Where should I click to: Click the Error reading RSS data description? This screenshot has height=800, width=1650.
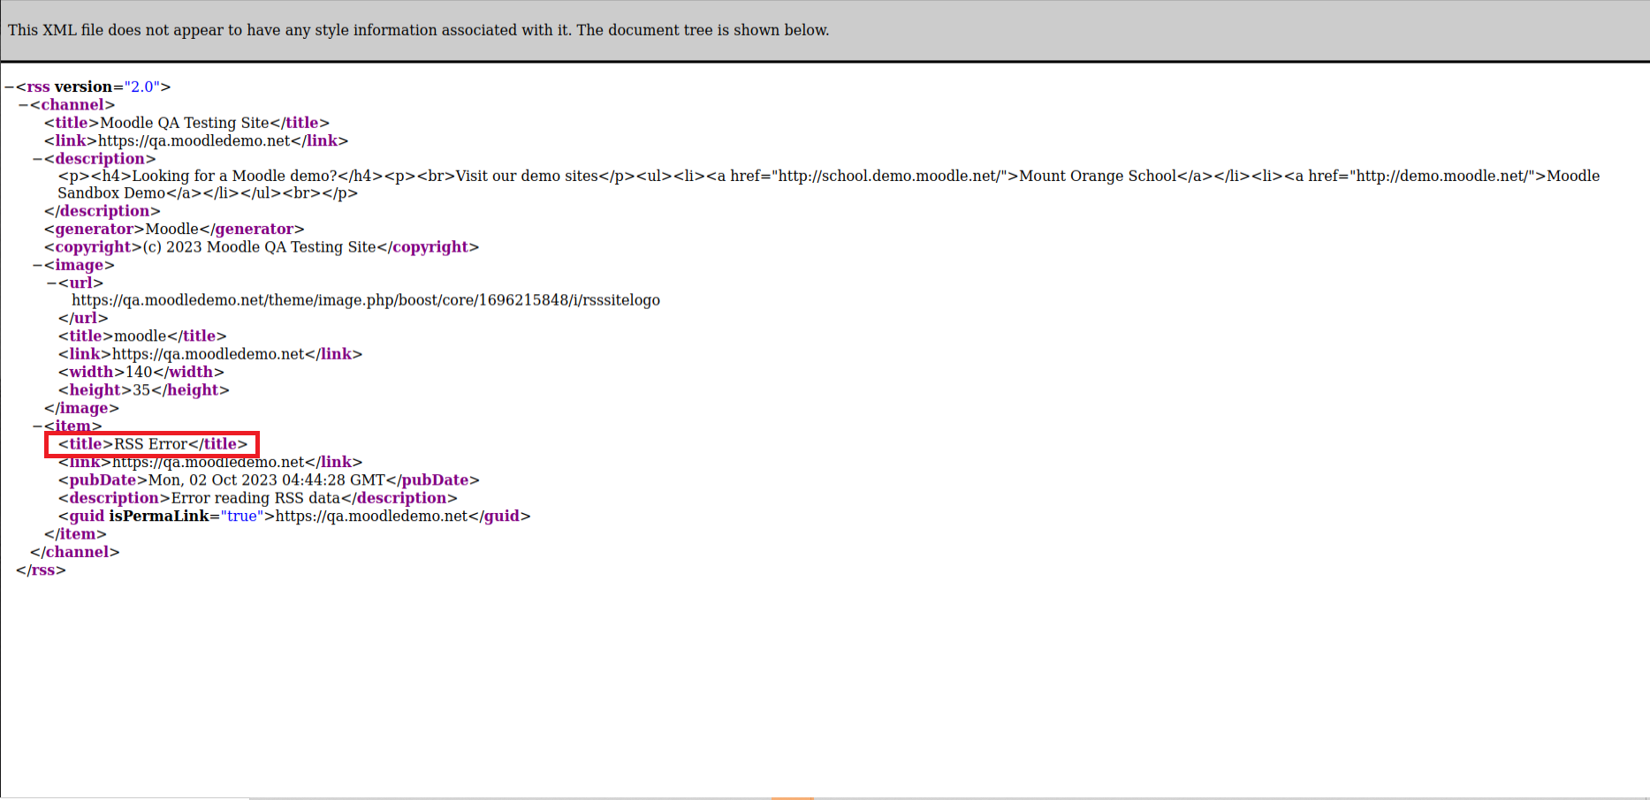coord(258,498)
